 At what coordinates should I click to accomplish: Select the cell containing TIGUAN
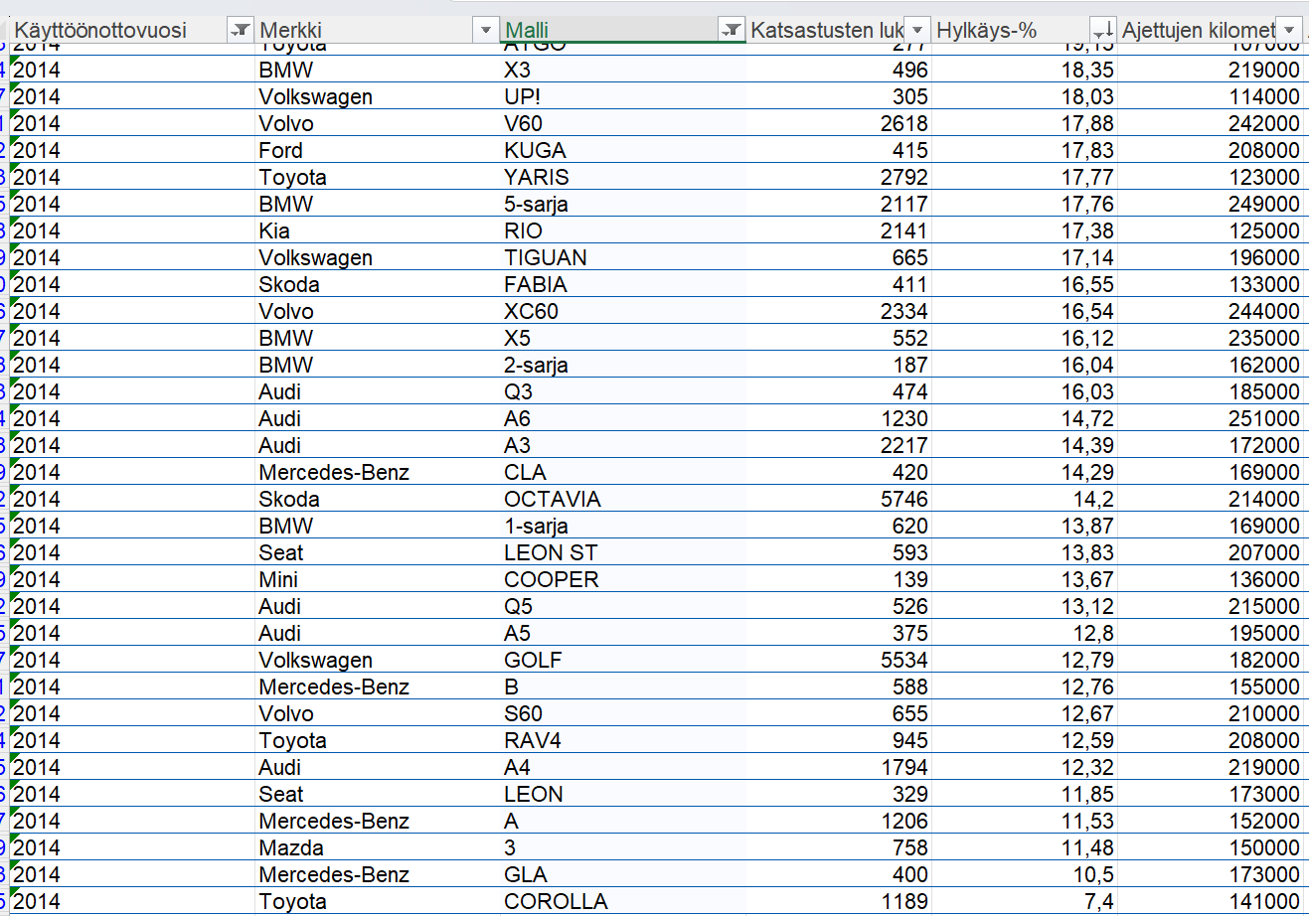coord(623,257)
